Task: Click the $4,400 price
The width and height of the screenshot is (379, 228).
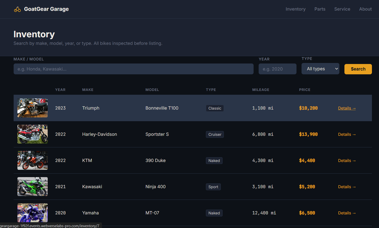Action: point(307,160)
